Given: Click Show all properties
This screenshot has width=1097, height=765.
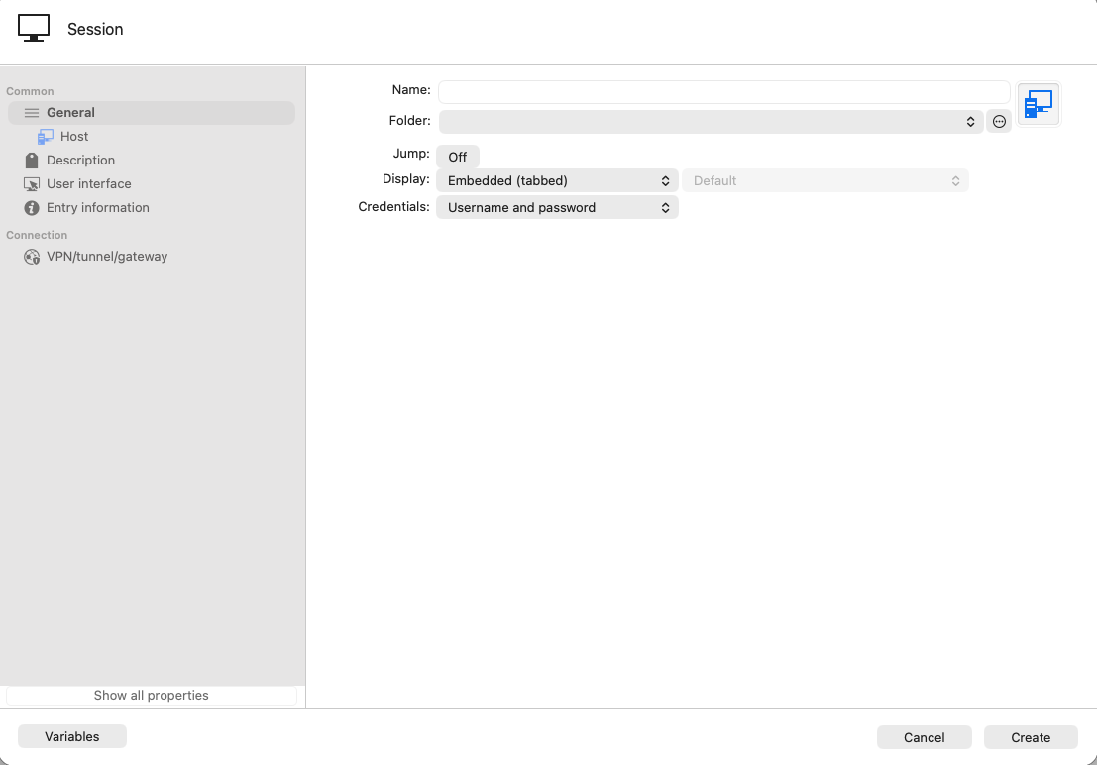Looking at the screenshot, I should (x=151, y=695).
